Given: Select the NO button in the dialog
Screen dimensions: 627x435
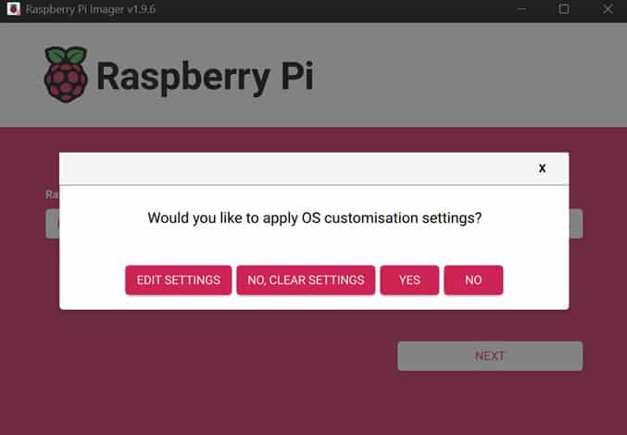Looking at the screenshot, I should coord(473,280).
